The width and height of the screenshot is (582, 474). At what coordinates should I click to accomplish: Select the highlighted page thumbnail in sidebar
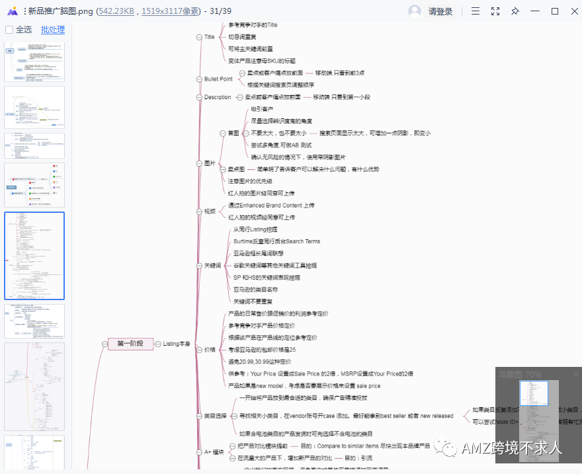coord(34,255)
